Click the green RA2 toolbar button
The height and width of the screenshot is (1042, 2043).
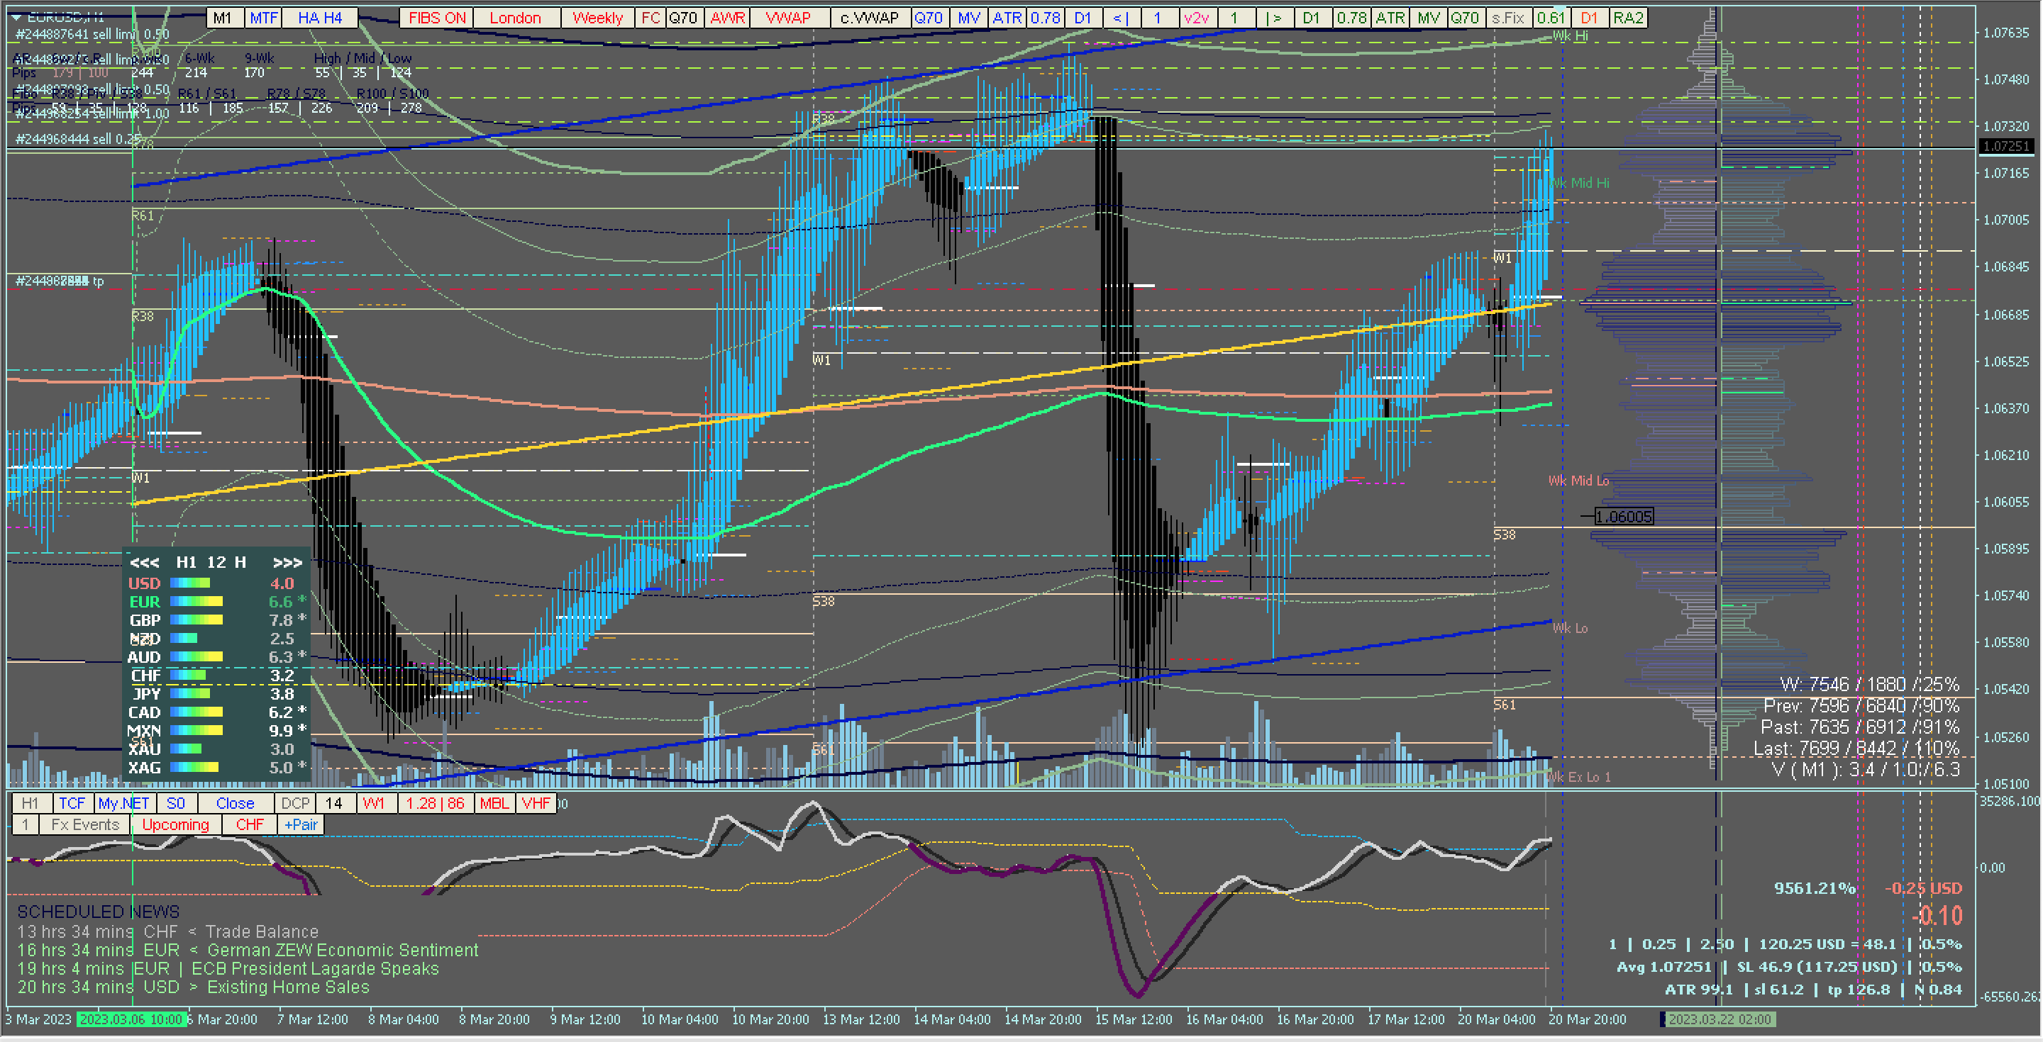(1628, 18)
